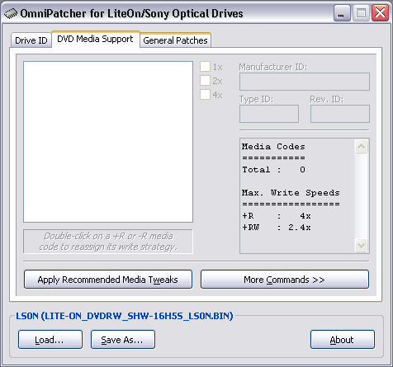Select the DVD Media Support tab
The height and width of the screenshot is (367, 393).
[95, 39]
